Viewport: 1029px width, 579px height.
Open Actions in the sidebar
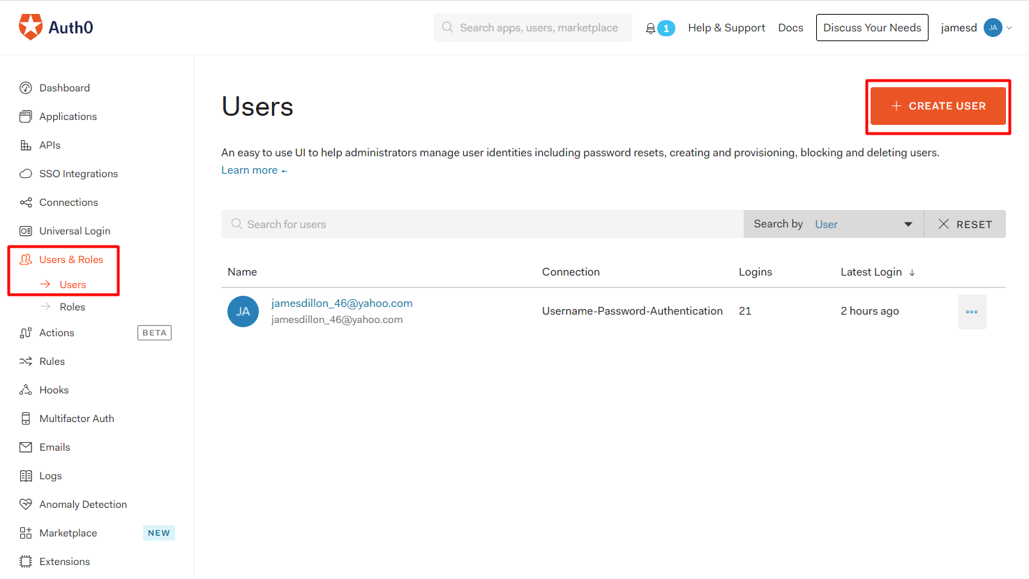pos(57,333)
